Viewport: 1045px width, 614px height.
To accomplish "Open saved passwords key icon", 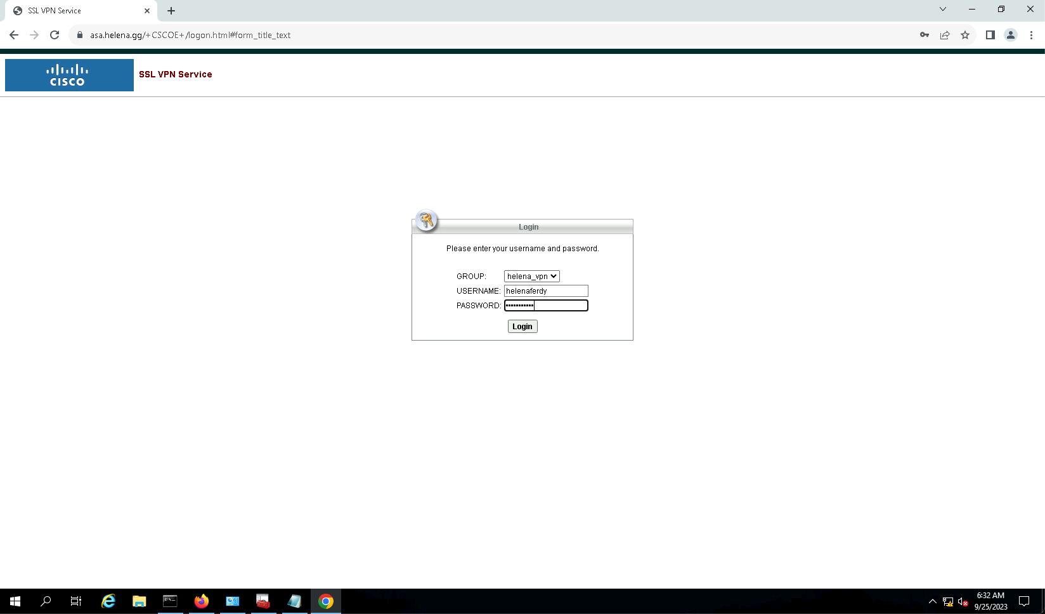I will pos(925,35).
